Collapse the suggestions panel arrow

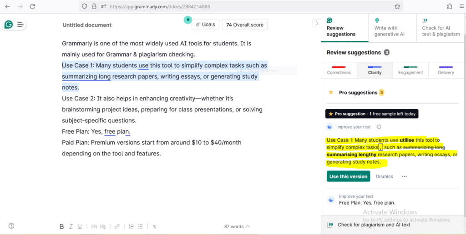tap(317, 23)
